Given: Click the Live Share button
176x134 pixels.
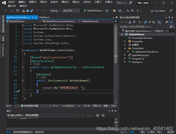Looking at the screenshot, I should click(x=158, y=11).
